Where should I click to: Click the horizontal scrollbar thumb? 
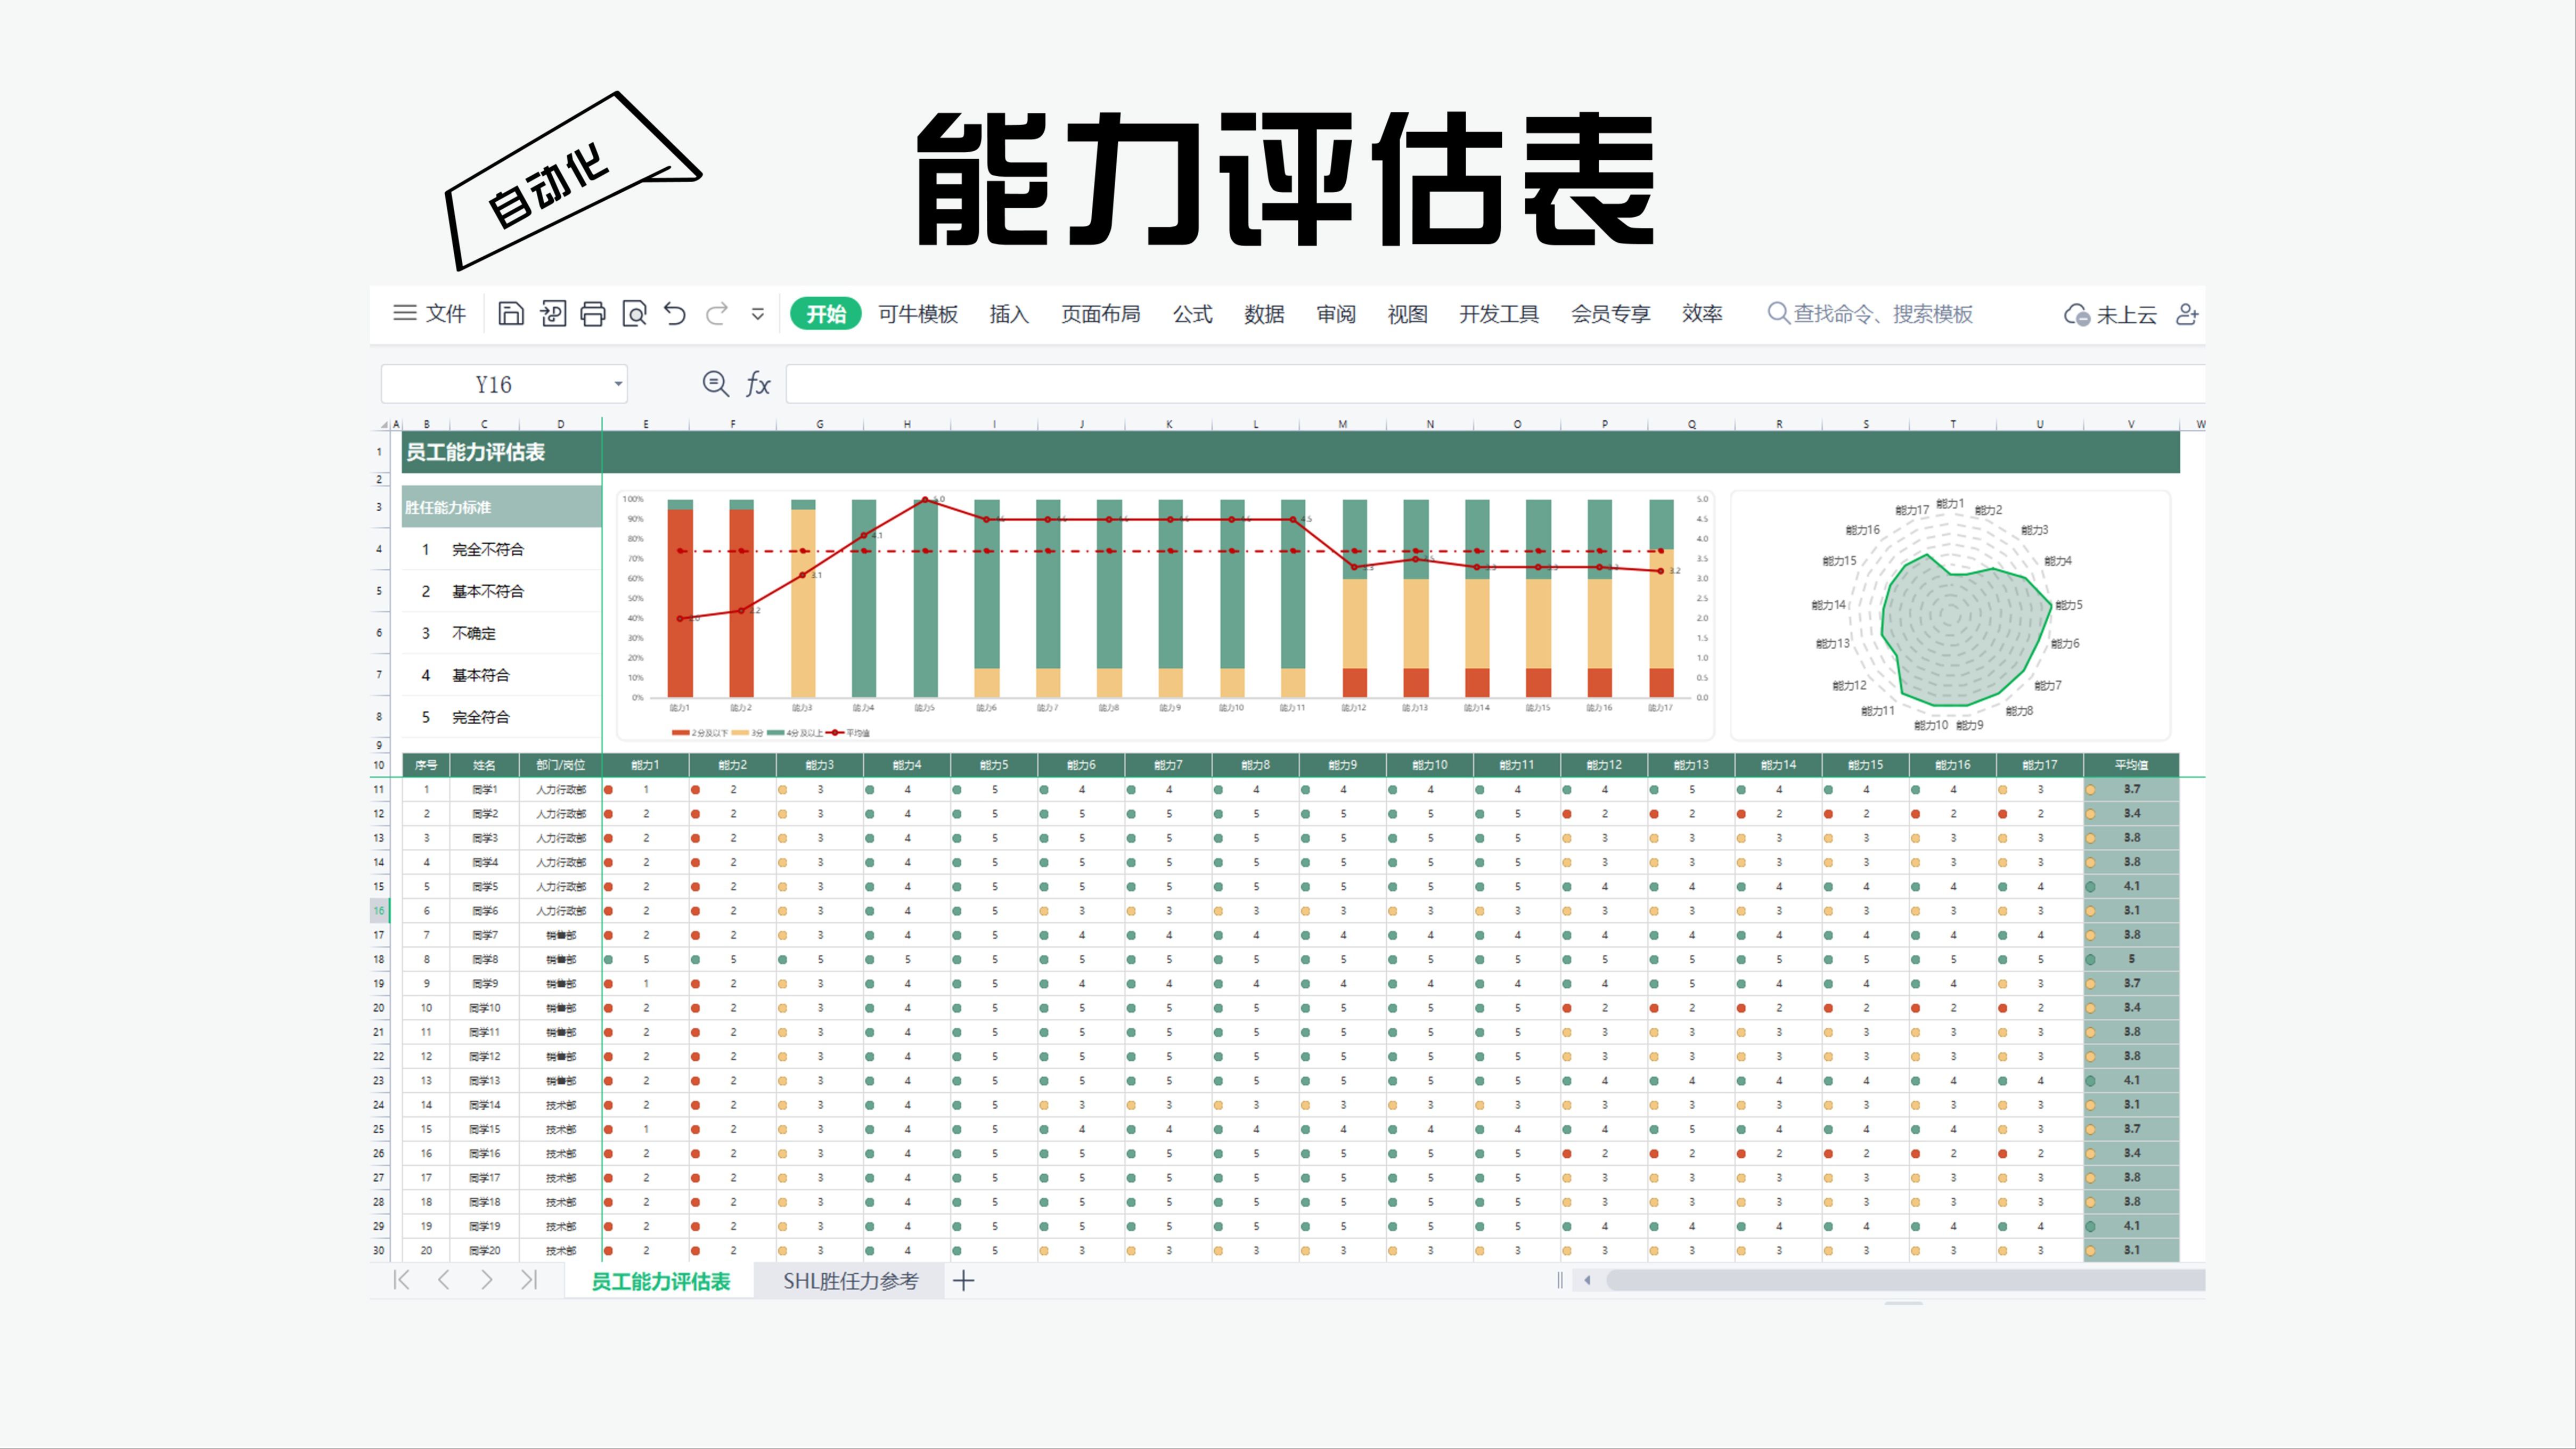1900,1280
